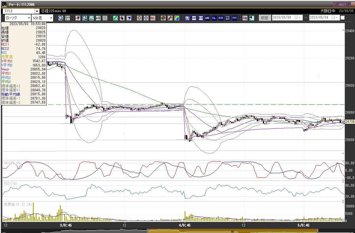The image size is (355, 233).
Task: Click the chart shift arrow icon
Action: 252,18
